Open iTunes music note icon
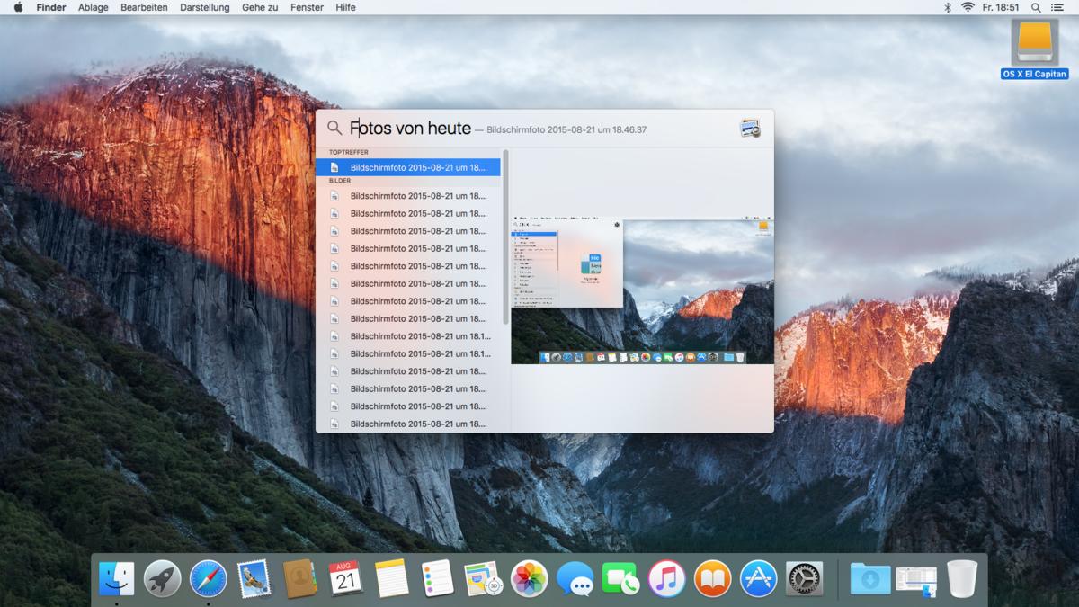Screen dimensions: 1079x607 [x=666, y=579]
